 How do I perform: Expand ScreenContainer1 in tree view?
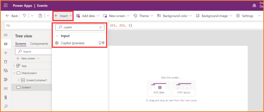tap(18, 80)
